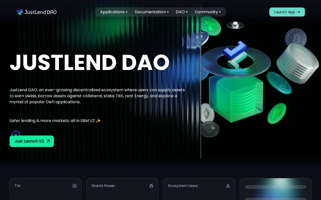The image size is (321, 200).
Task: Click the percent icon on TVL card
Action: pyautogui.click(x=74, y=186)
